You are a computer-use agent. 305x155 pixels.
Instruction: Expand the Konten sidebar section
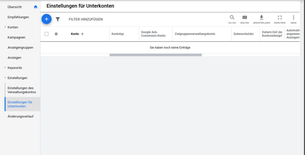(x=5, y=27)
